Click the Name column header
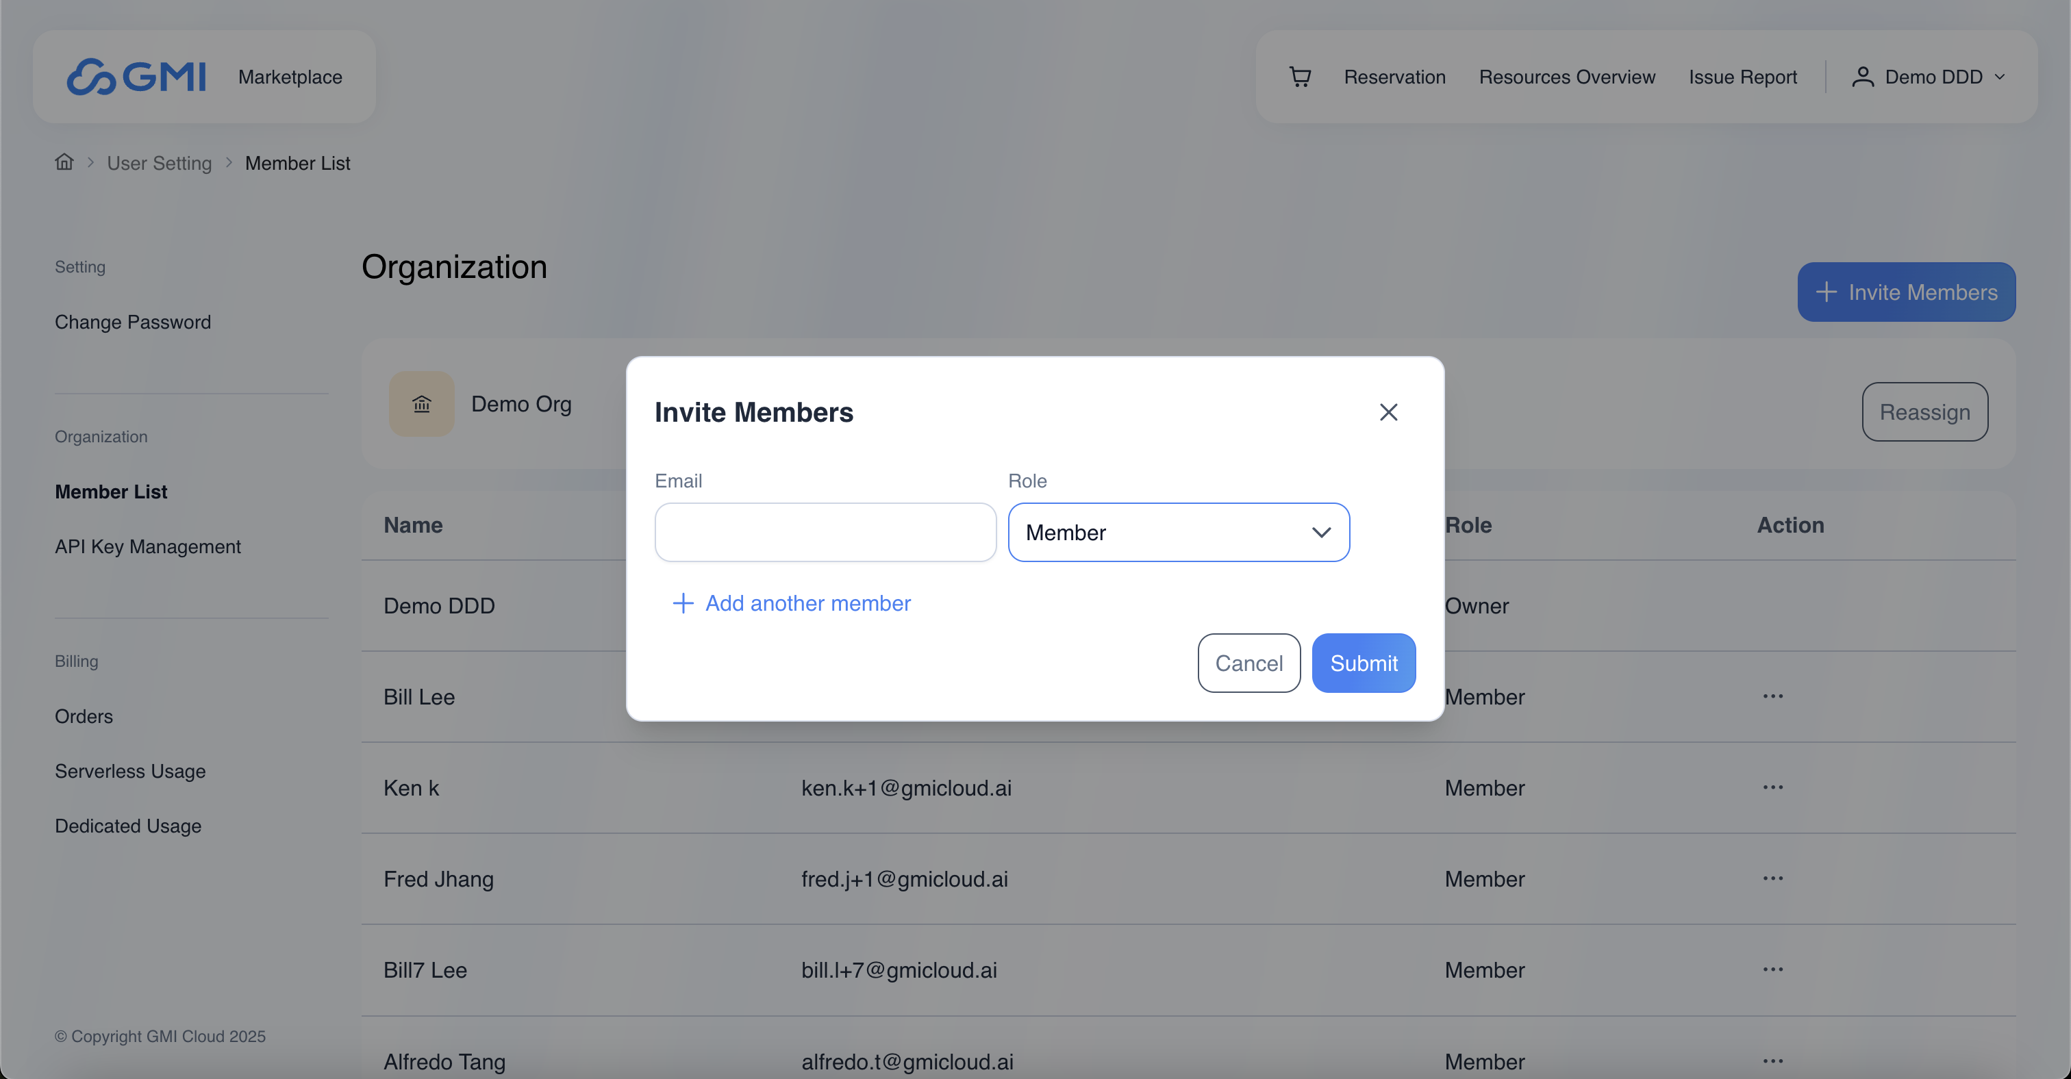 click(x=413, y=525)
